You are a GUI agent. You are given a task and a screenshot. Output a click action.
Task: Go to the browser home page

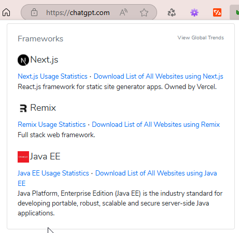click(x=6, y=12)
